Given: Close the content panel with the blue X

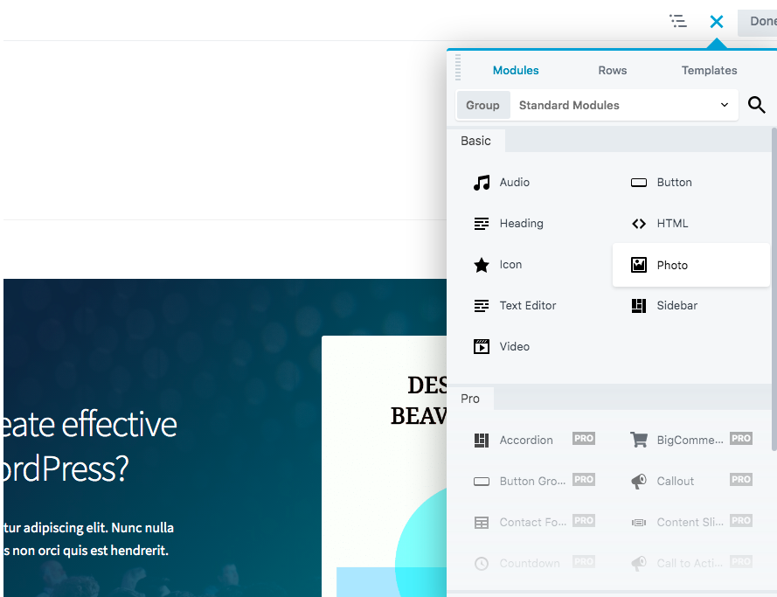Looking at the screenshot, I should tap(717, 22).
